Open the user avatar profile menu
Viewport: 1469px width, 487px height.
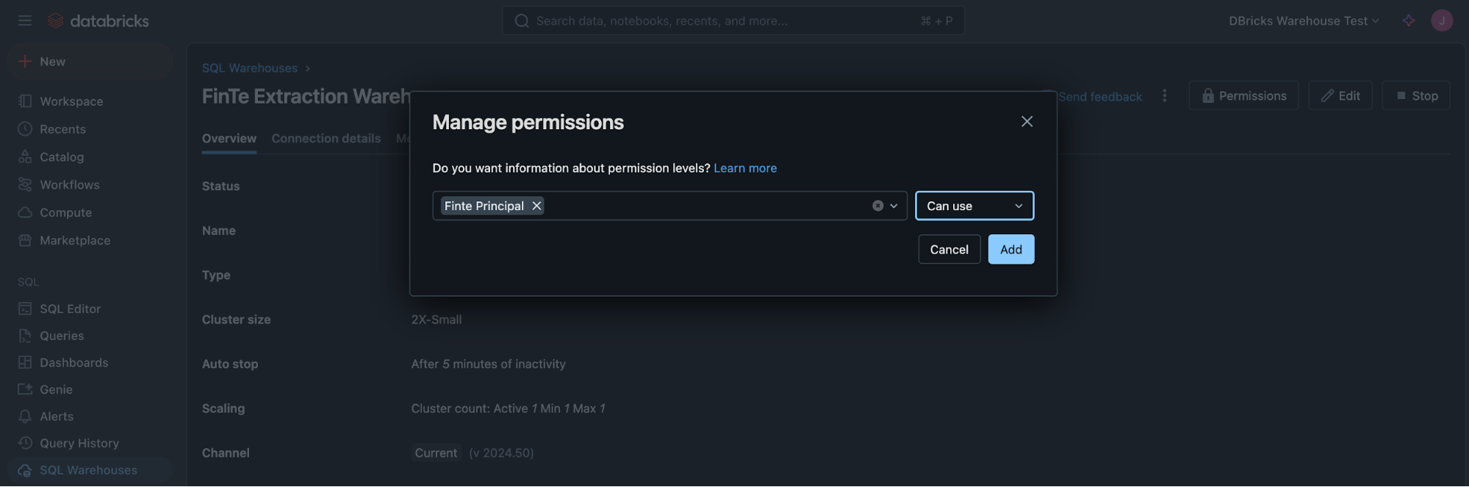click(1442, 21)
